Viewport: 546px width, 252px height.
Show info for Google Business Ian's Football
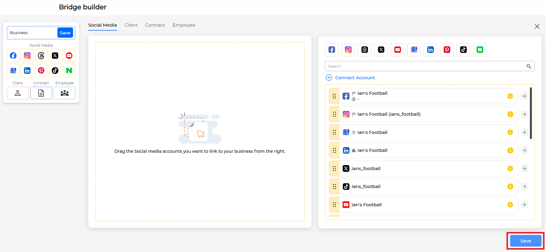[510, 132]
